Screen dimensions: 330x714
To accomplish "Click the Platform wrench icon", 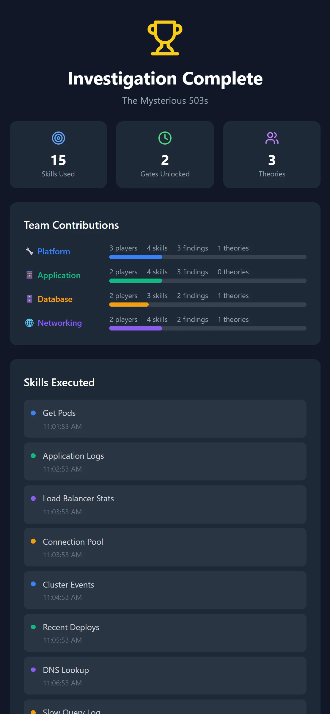I will coord(29,251).
